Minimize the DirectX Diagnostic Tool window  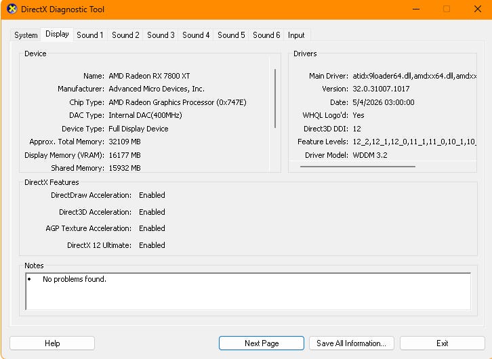[x=416, y=9]
